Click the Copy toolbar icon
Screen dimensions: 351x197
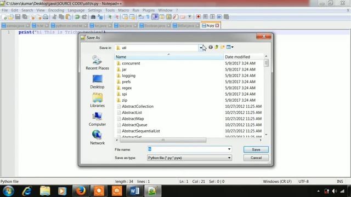click(x=61, y=17)
